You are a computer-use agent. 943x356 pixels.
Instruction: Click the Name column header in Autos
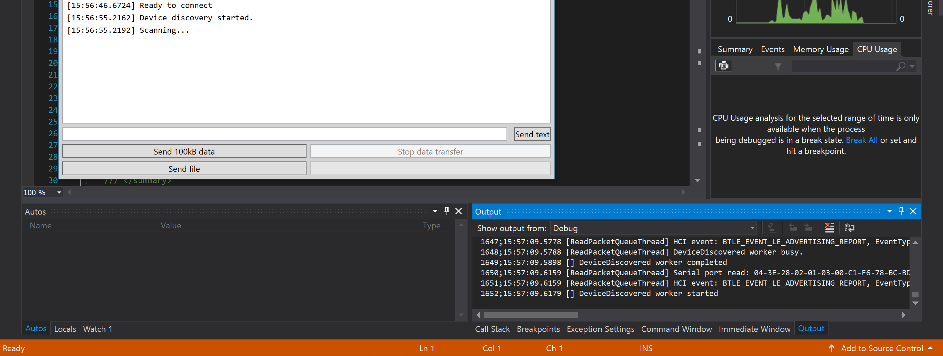click(41, 226)
